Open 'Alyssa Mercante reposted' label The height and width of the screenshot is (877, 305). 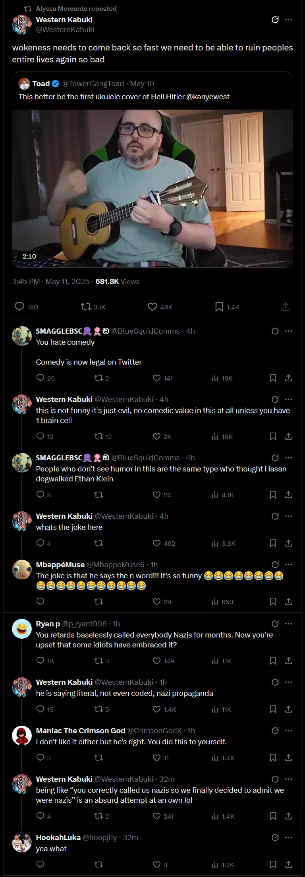(x=76, y=8)
